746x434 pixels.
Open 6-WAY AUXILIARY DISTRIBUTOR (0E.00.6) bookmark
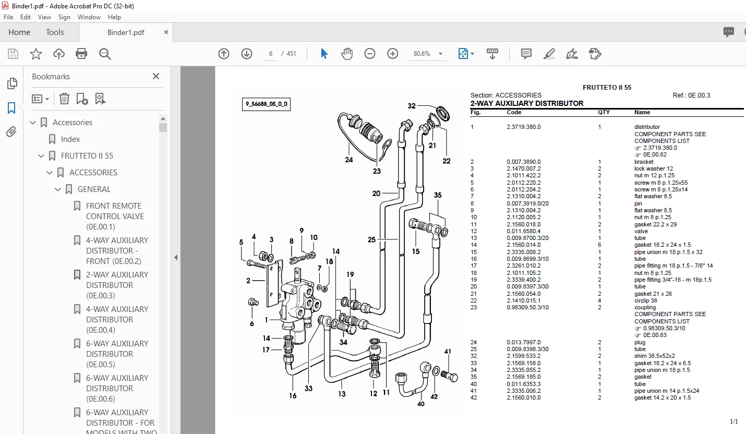(x=117, y=389)
